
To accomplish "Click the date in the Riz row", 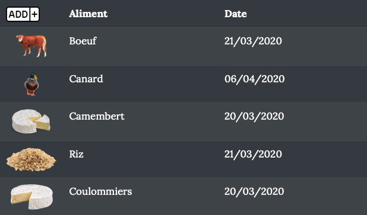I will point(253,155).
